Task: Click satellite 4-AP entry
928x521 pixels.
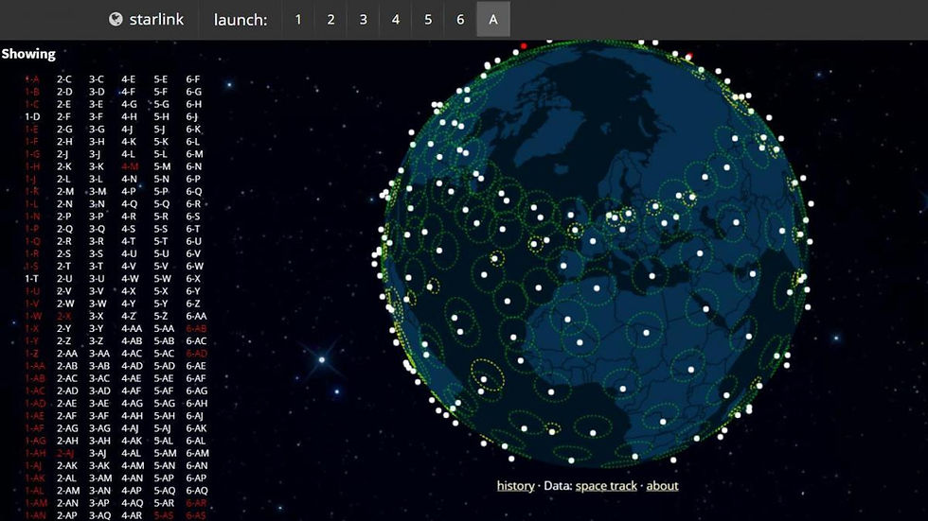Action: (132, 491)
